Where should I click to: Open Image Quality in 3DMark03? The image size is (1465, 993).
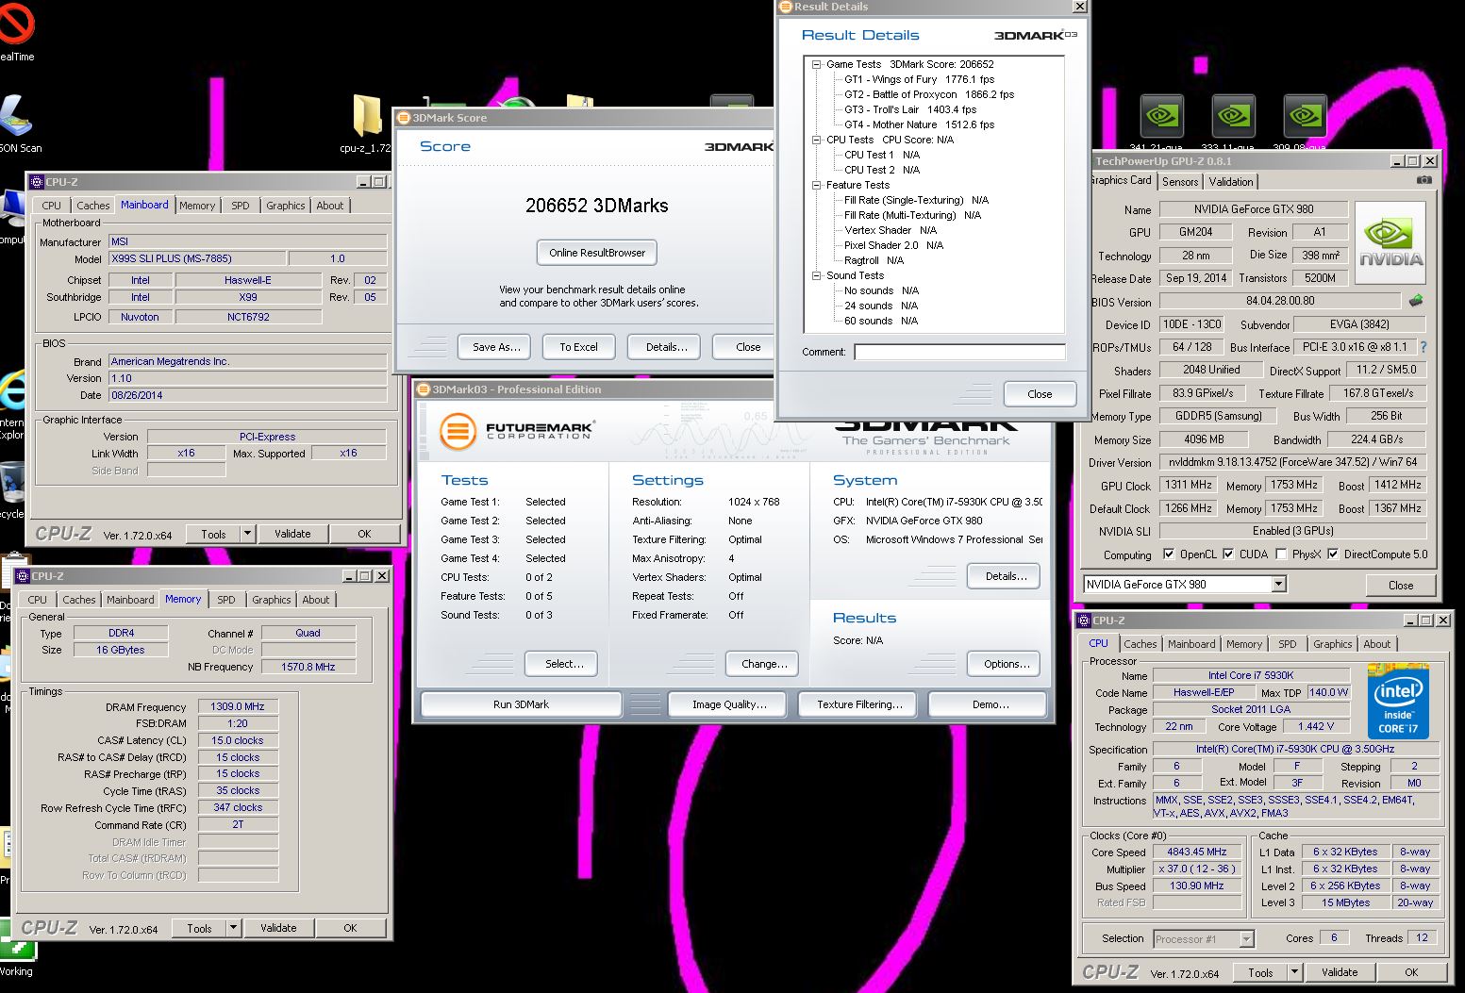click(729, 704)
